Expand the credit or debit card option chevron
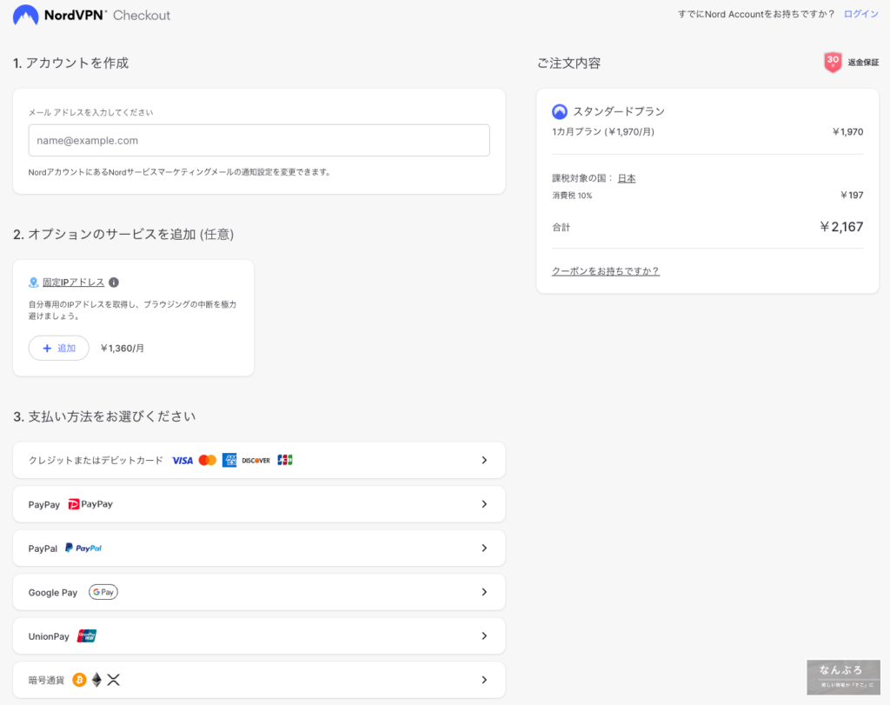This screenshot has width=890, height=705. pyautogui.click(x=484, y=460)
